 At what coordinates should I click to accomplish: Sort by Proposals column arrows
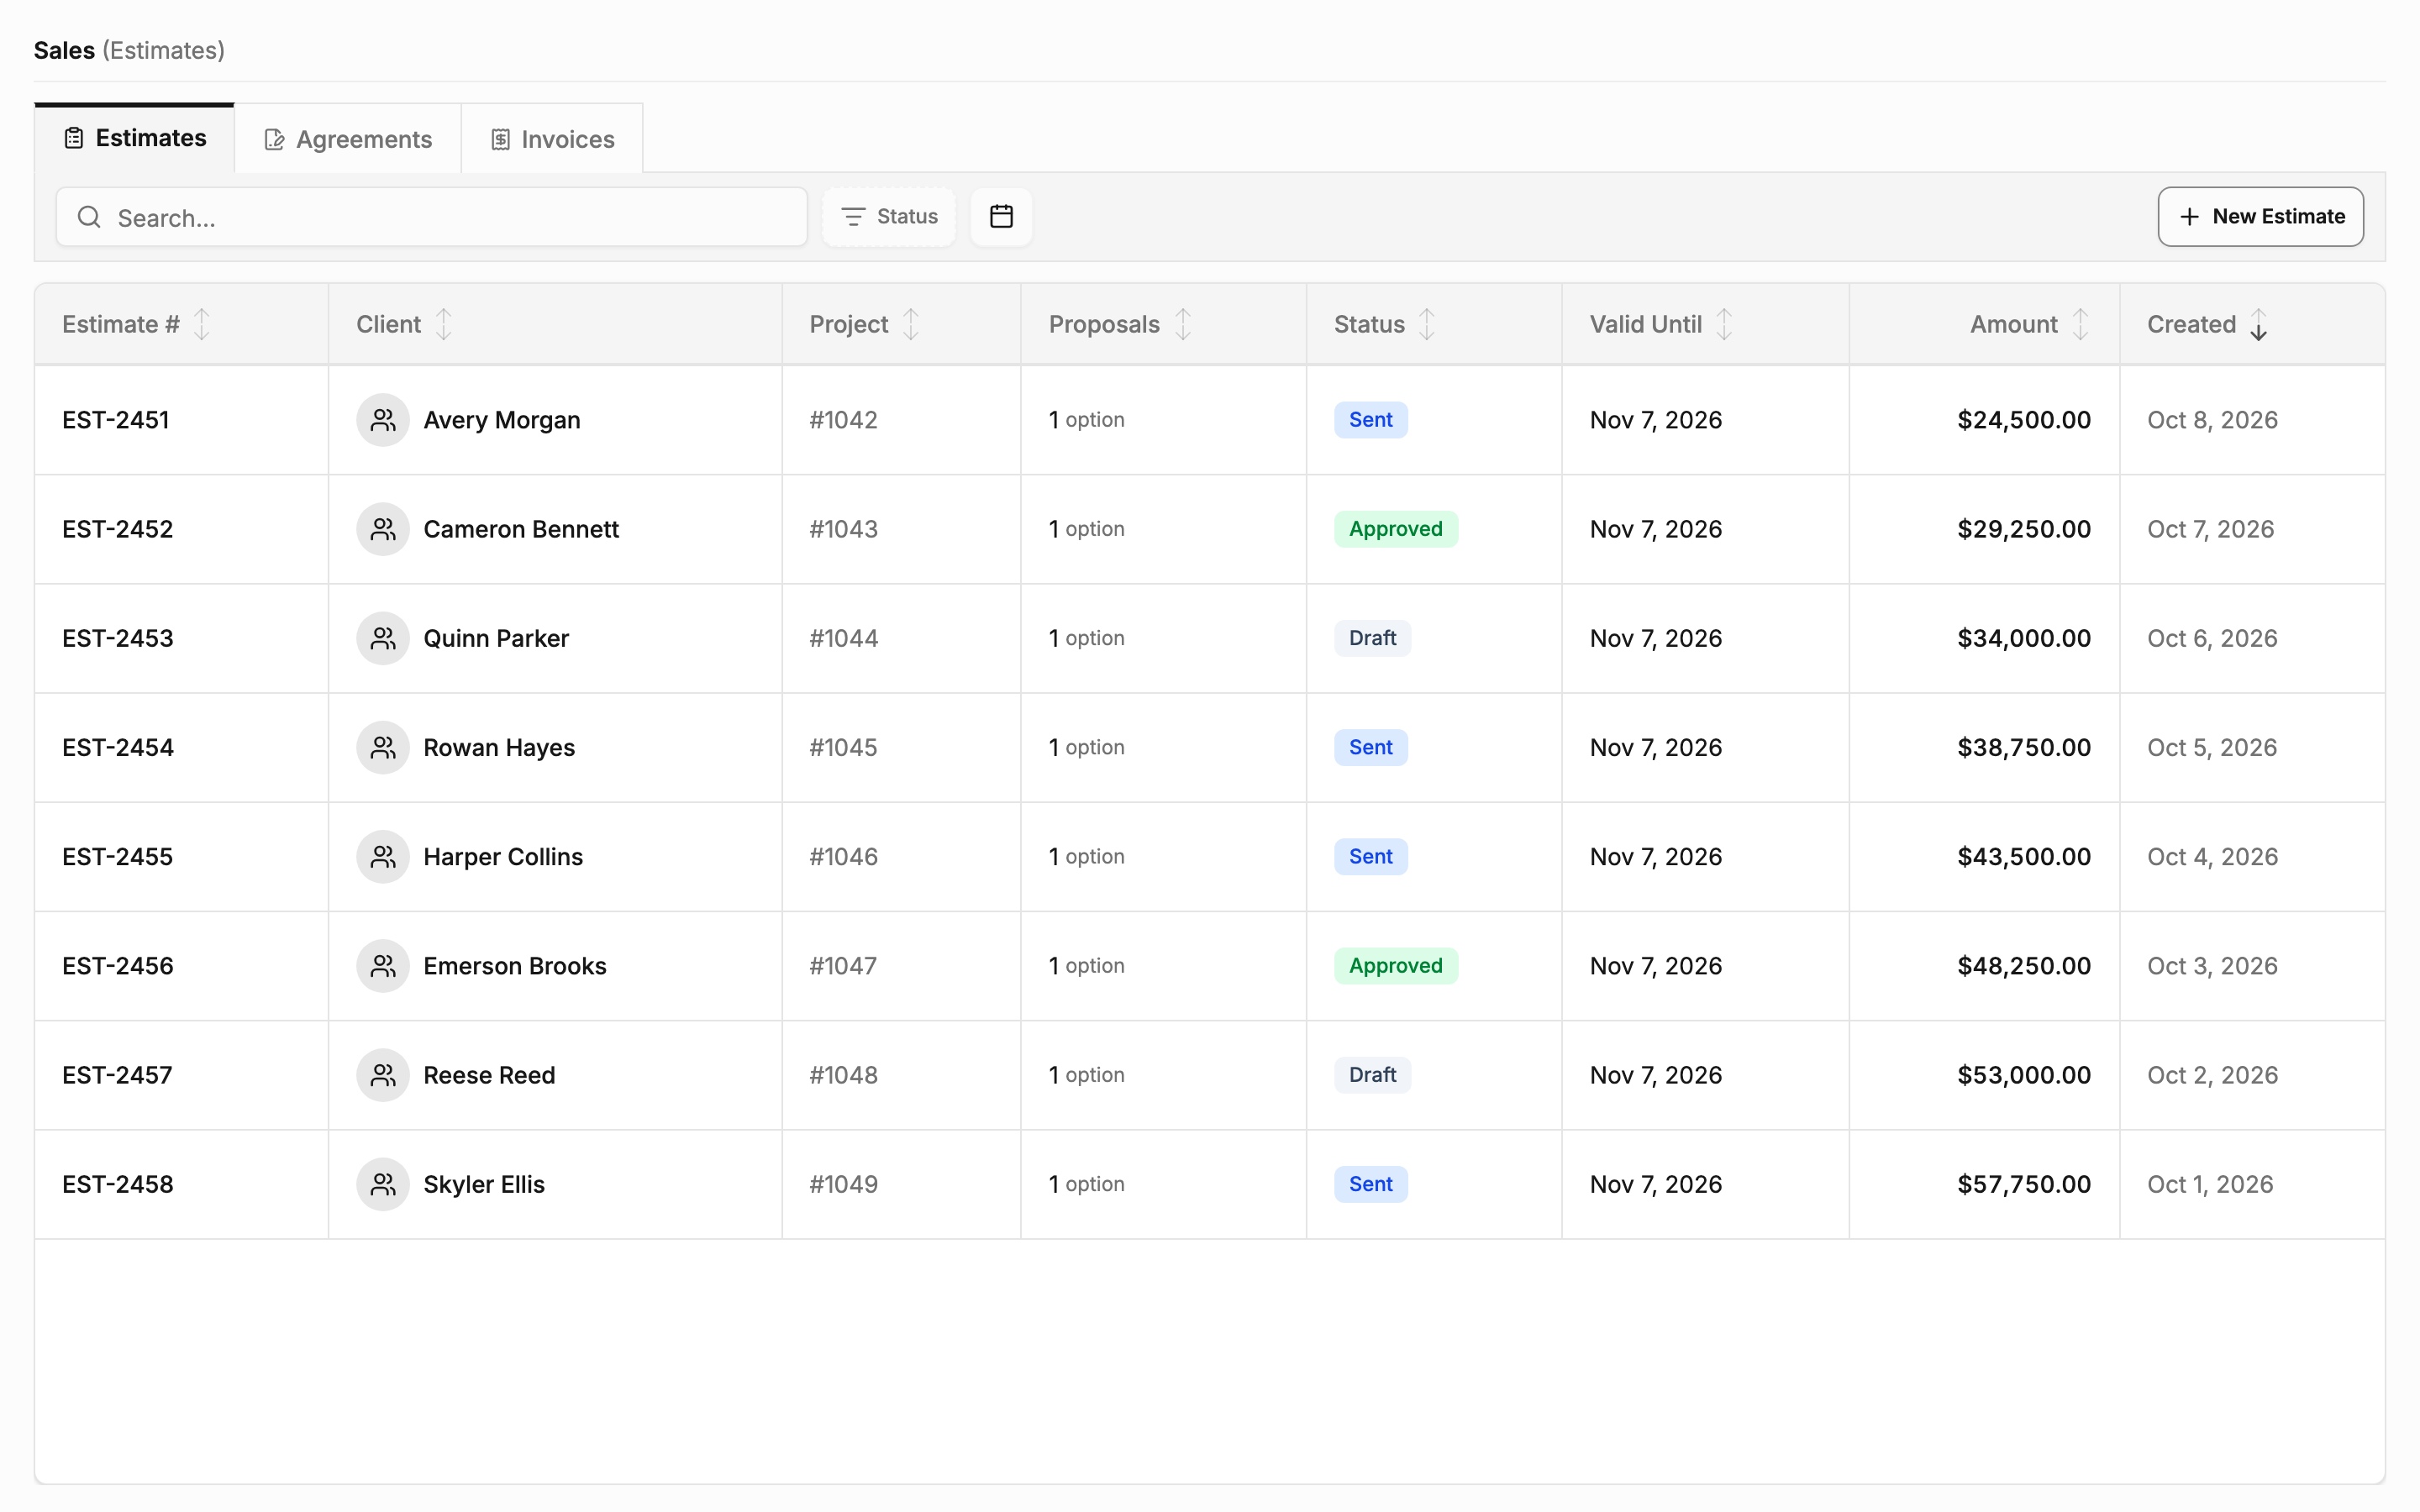click(1183, 324)
